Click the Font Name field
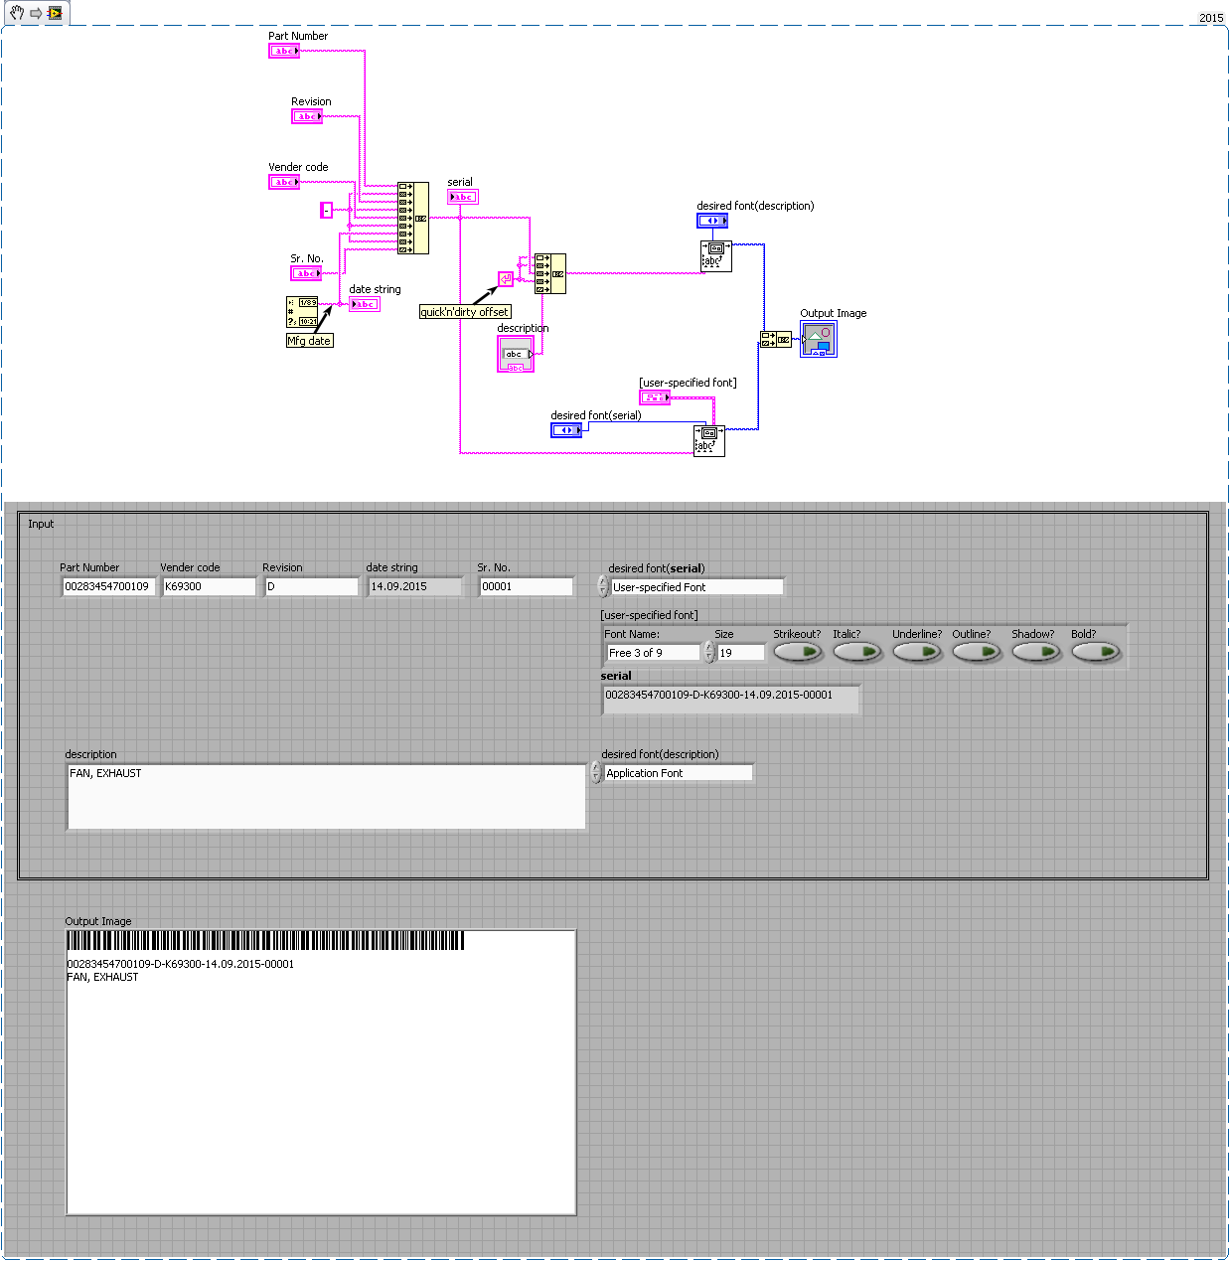This screenshot has width=1230, height=1261. tap(653, 653)
